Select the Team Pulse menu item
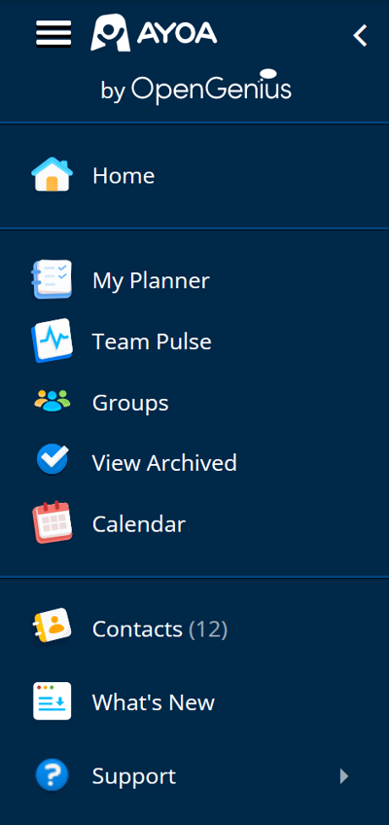 coord(194,341)
